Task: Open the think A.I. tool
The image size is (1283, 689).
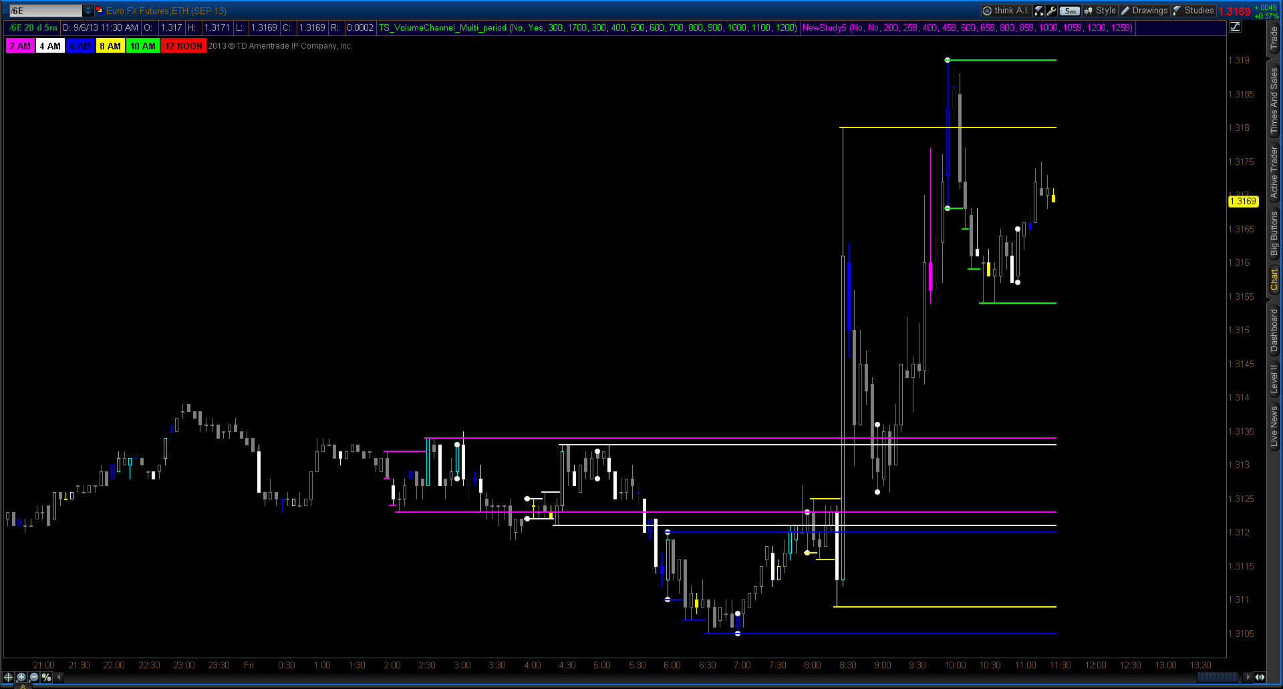Action: pyautogui.click(x=1005, y=11)
